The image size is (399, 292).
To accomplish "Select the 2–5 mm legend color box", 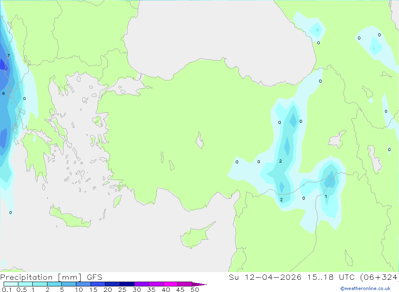I will (54, 284).
